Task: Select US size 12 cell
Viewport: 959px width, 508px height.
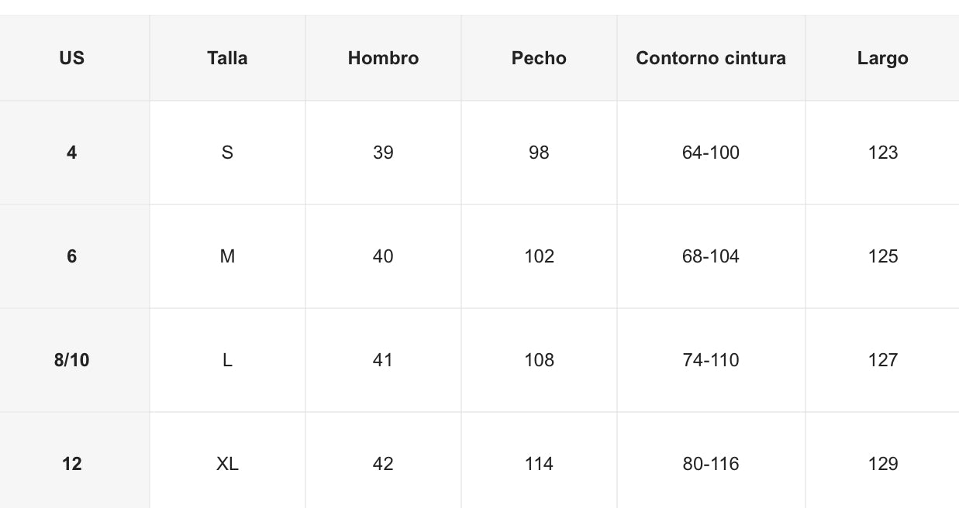Action: (71, 464)
